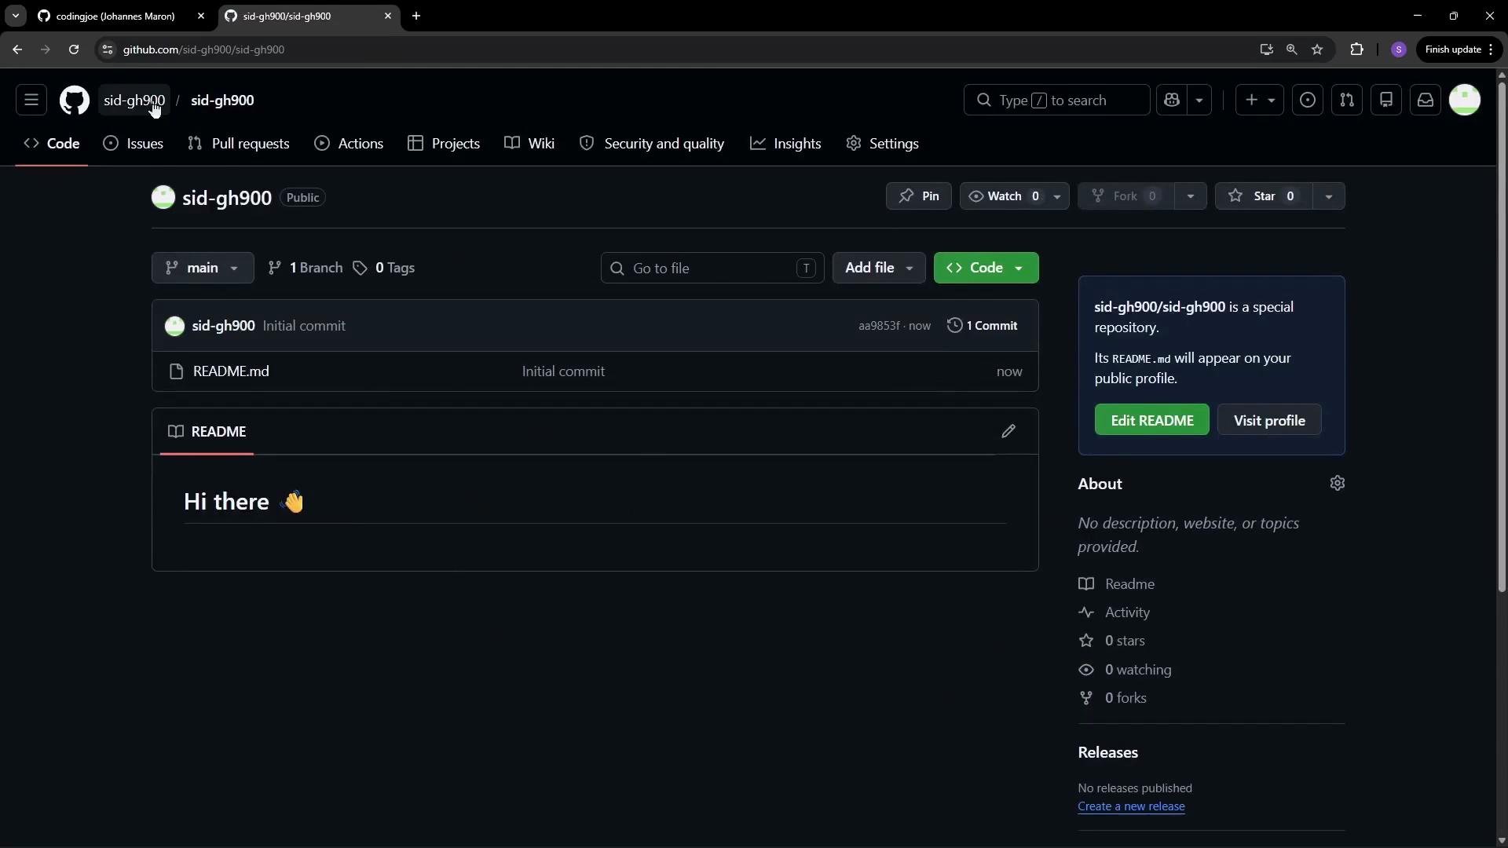Open the main branch selector

point(203,268)
